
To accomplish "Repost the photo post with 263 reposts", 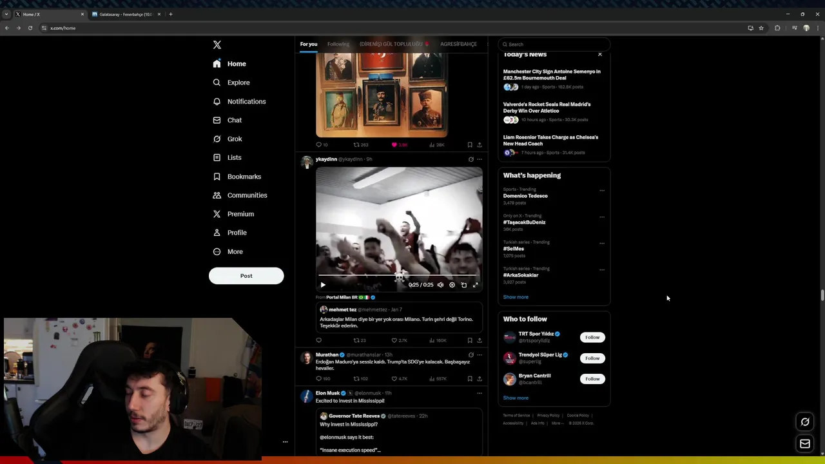I will pyautogui.click(x=361, y=145).
